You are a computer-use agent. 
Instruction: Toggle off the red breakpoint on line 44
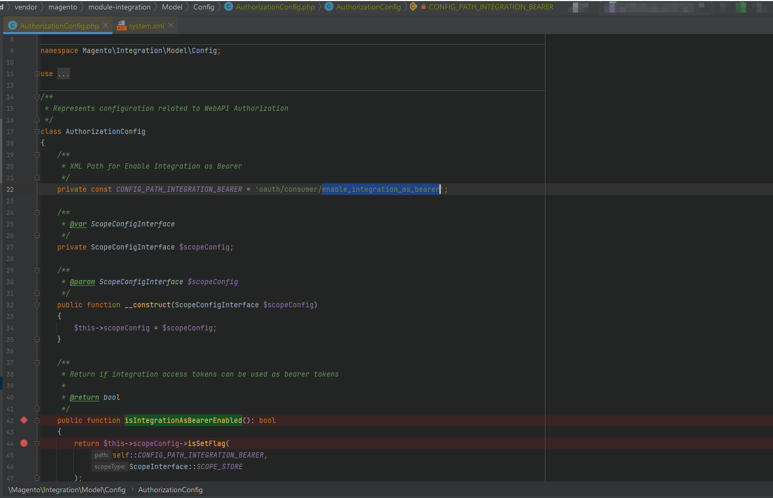[x=24, y=443]
